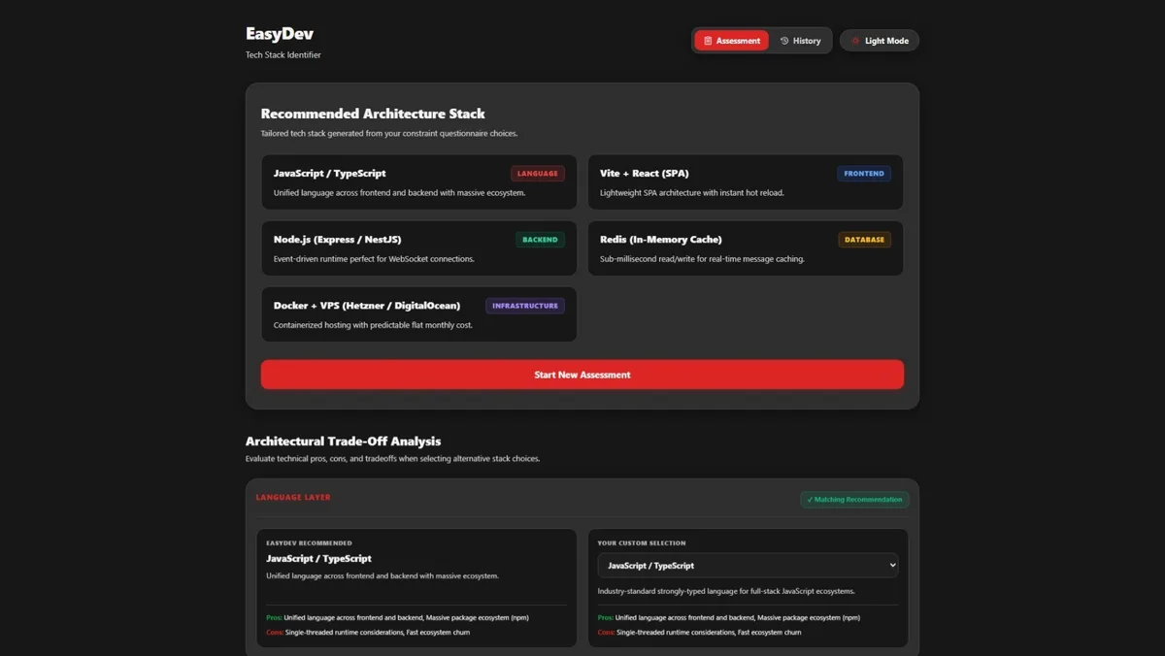Click Start New Assessment button
The image size is (1165, 656).
582,375
